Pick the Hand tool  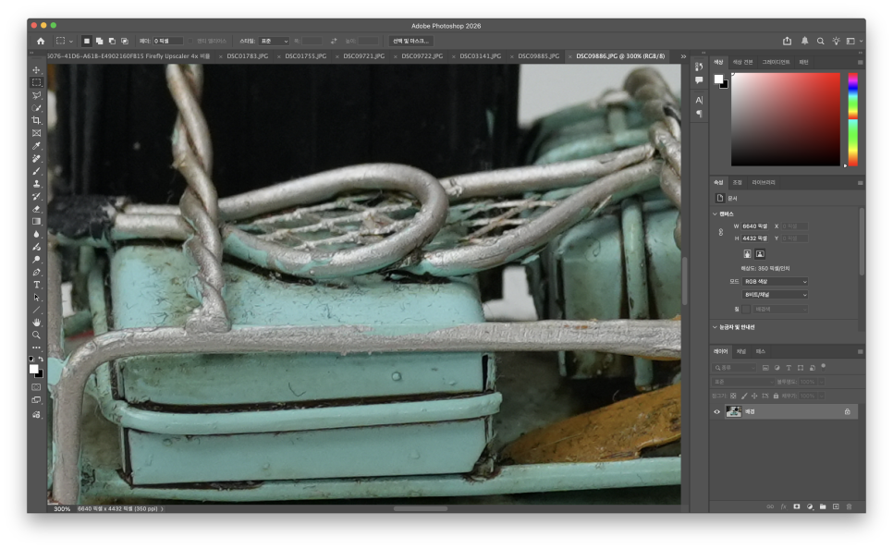coord(36,323)
